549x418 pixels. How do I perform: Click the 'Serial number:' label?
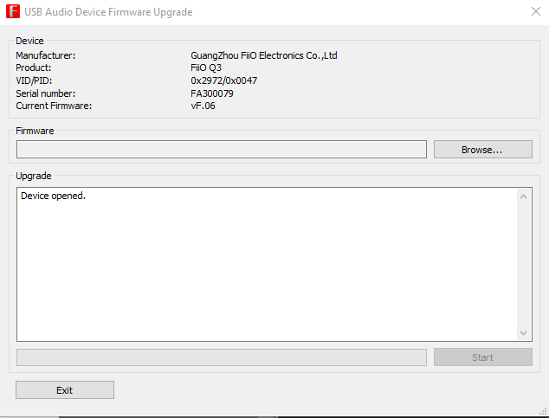46,93
